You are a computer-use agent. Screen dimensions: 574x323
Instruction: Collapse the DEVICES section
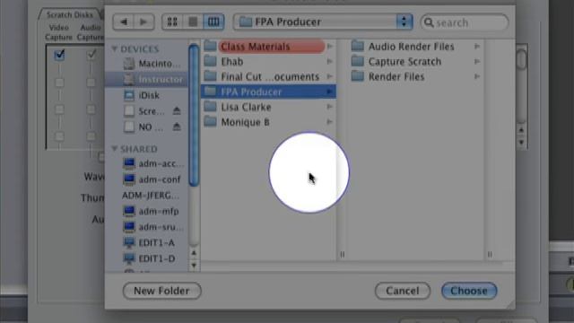pyautogui.click(x=114, y=48)
